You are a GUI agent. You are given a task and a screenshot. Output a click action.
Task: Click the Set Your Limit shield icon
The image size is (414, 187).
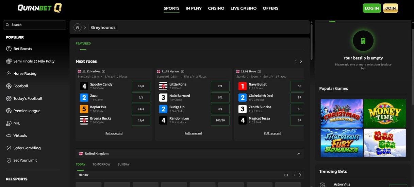point(9,160)
